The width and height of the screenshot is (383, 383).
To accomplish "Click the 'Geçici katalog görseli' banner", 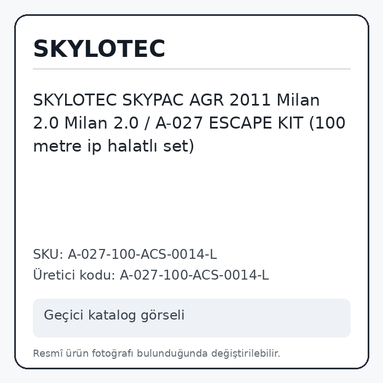I will pos(191,318).
